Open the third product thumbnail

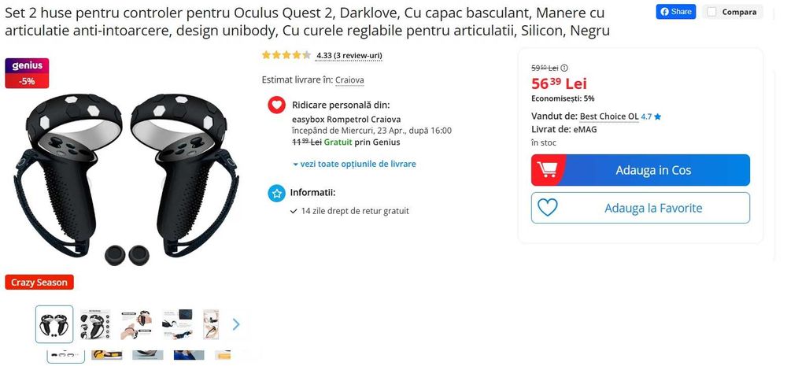136,324
